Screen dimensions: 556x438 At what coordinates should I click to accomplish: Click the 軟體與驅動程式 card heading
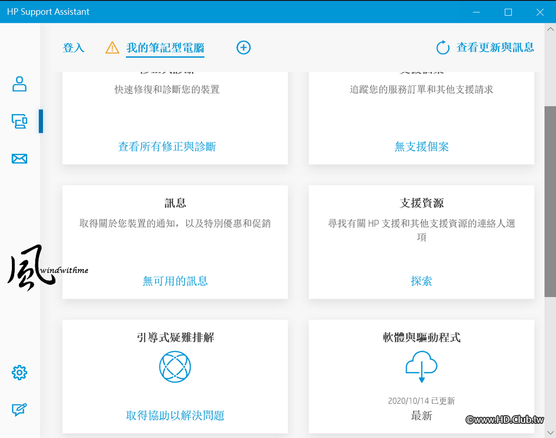[421, 337]
